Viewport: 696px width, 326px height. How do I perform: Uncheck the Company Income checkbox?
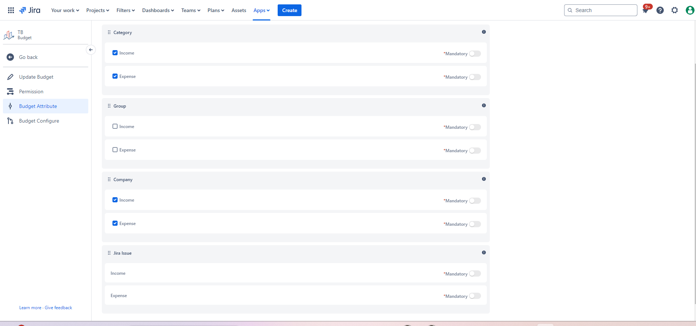click(x=115, y=200)
